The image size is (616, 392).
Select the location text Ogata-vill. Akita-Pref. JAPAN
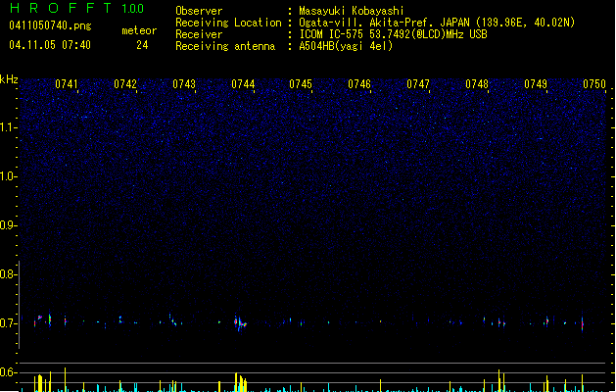[385, 23]
